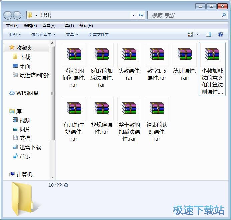Screen dimensions: 231x220
Task: Click the Forward navigation arrow
Action: pos(17,15)
